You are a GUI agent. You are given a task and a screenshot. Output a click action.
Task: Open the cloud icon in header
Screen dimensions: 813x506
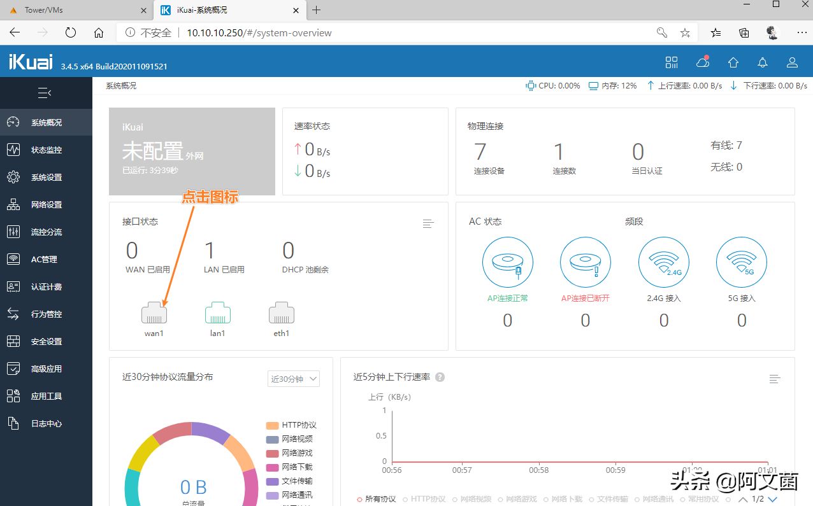click(702, 62)
